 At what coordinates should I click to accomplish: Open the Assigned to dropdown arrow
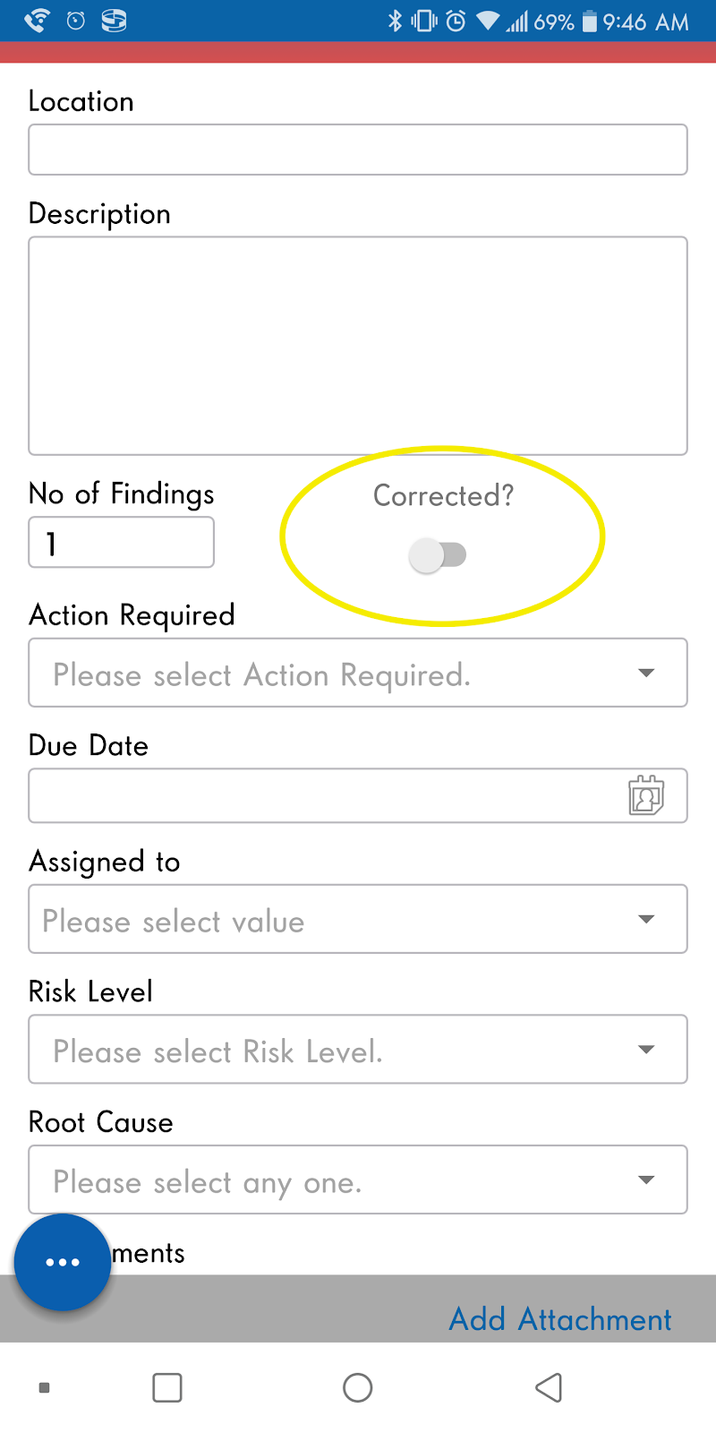[646, 919]
